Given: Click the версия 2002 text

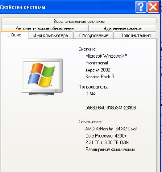Looking at the screenshot, I should [98, 70].
